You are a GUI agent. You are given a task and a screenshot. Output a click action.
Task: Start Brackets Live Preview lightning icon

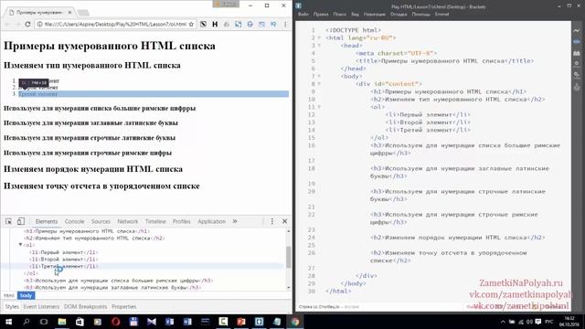[577, 30]
